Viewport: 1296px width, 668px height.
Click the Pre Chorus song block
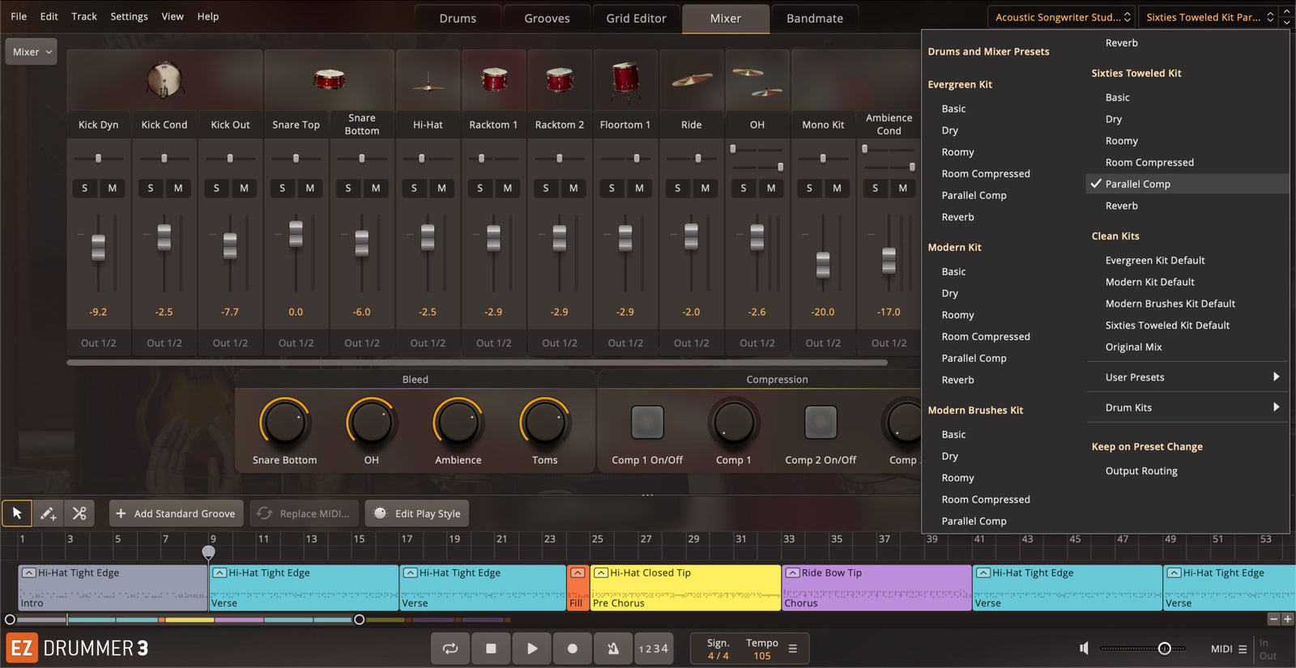pyautogui.click(x=685, y=588)
